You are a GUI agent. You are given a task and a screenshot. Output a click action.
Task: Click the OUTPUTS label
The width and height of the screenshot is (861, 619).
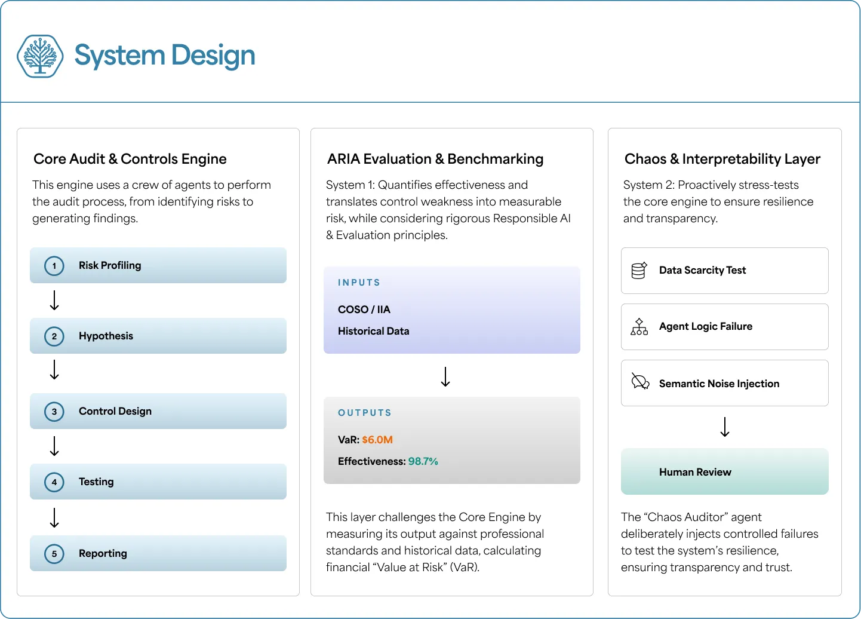(365, 413)
